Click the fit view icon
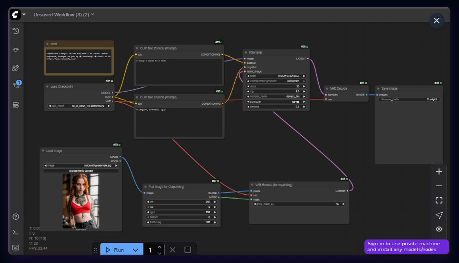The width and height of the screenshot is (459, 263). [439, 200]
